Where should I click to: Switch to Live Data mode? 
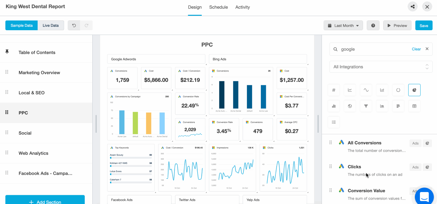click(x=51, y=25)
